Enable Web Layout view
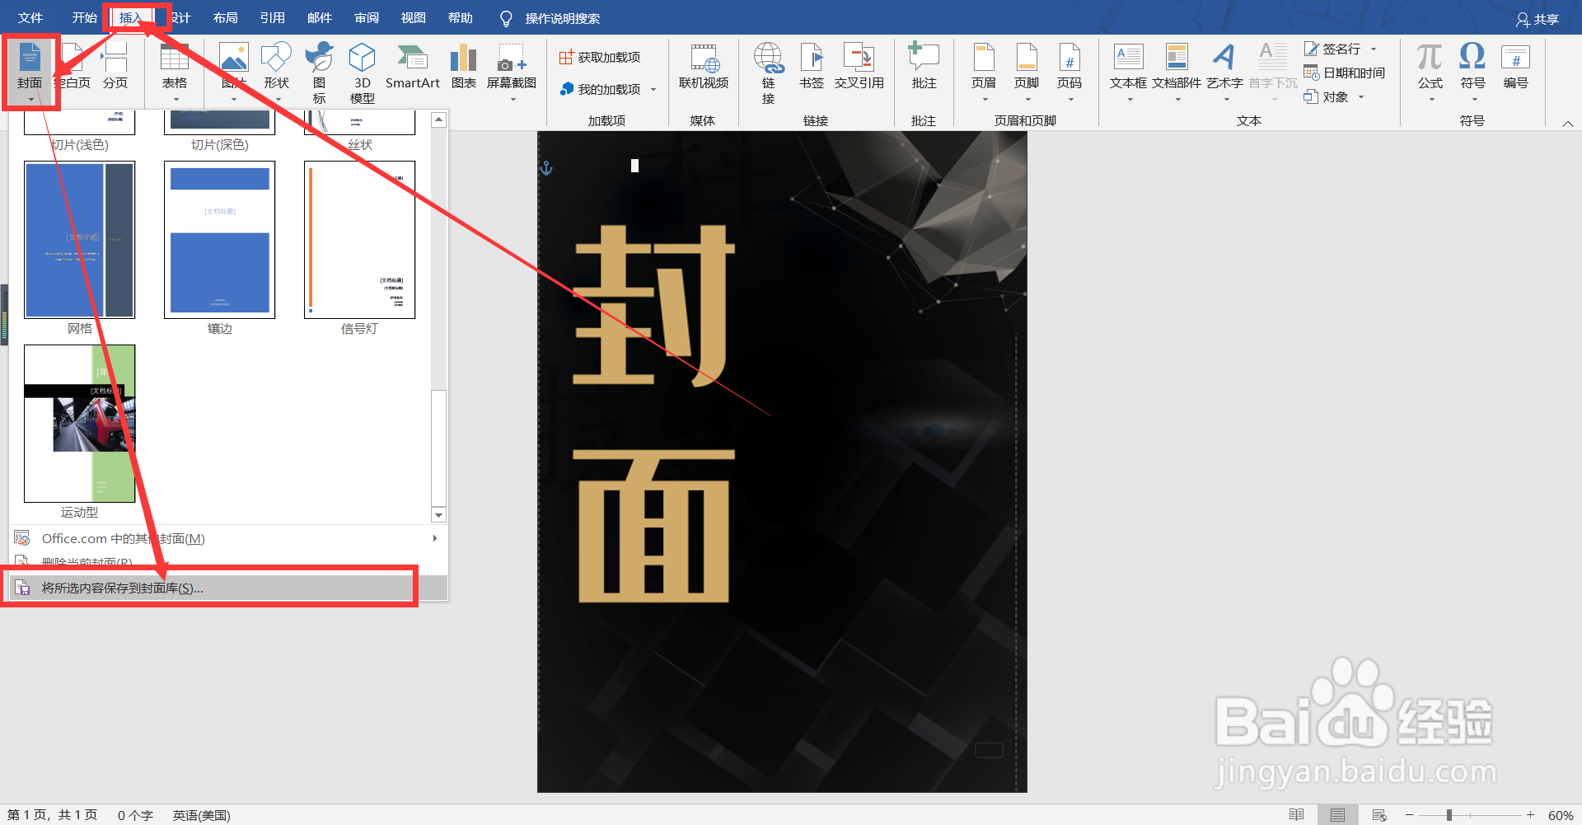1582x825 pixels. click(1378, 814)
